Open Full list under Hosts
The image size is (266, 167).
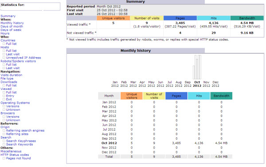[x=12, y=50]
